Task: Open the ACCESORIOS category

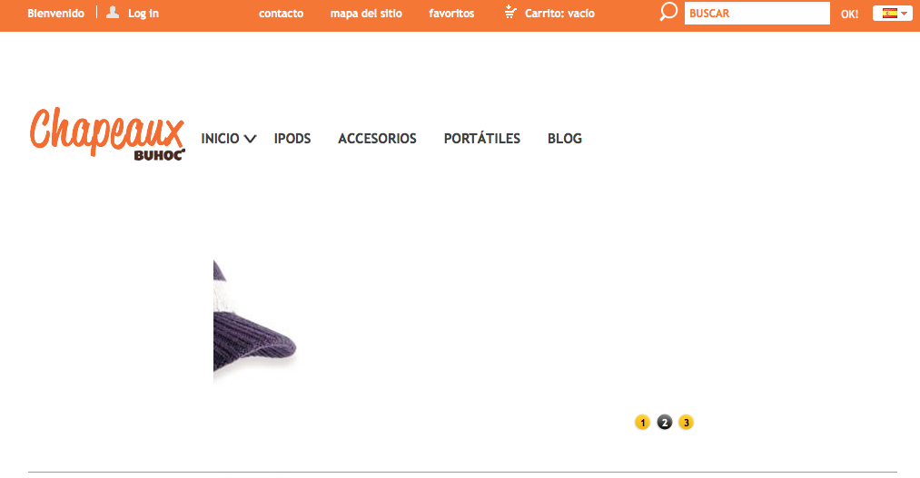Action: [x=377, y=139]
